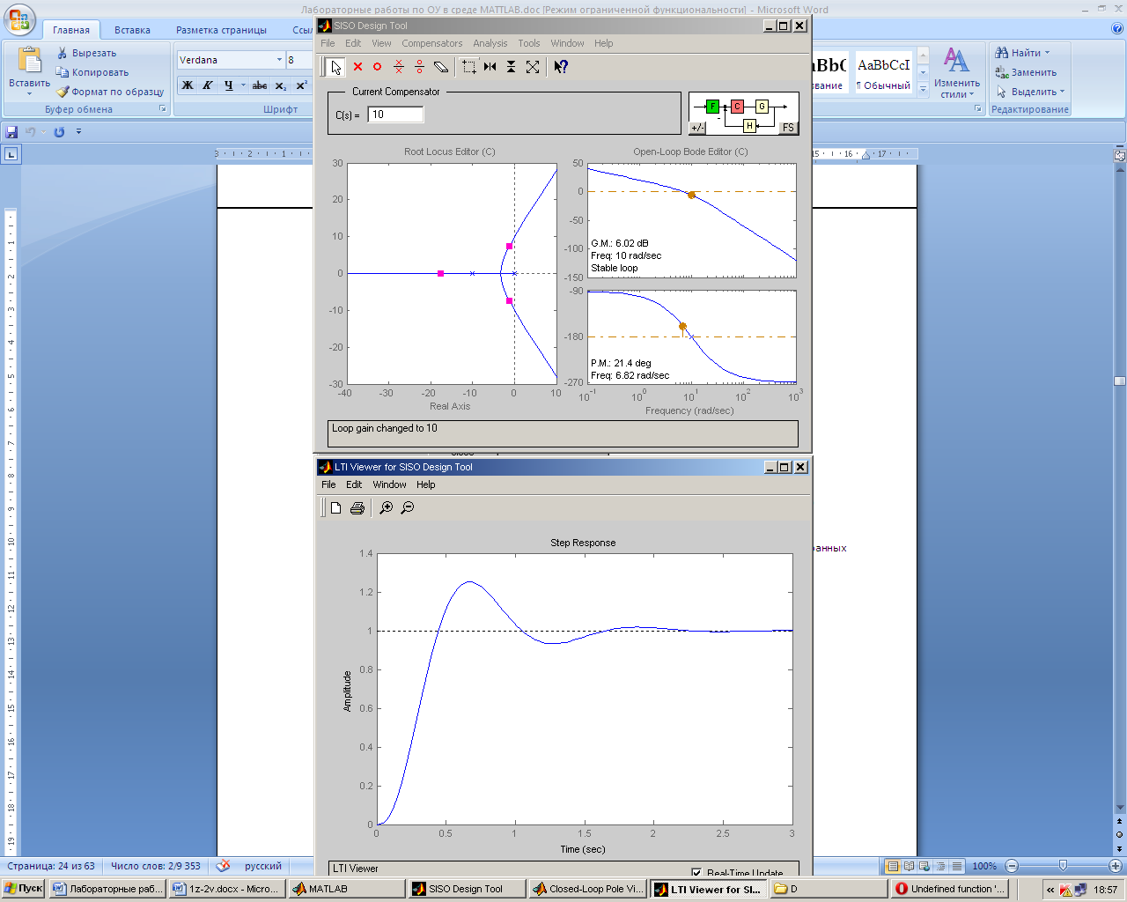The width and height of the screenshot is (1127, 902).
Task: Click the Пуск Start button
Action: point(23,889)
